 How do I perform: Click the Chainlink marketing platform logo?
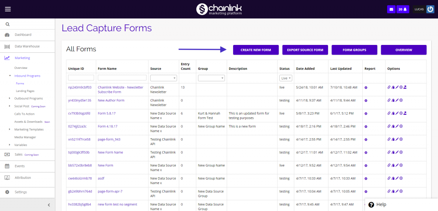point(219,9)
